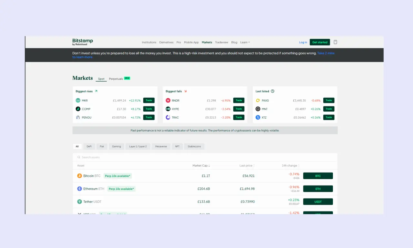Sort the table by 24h change
Viewport: 413px width, 248px height.
pyautogui.click(x=291, y=166)
